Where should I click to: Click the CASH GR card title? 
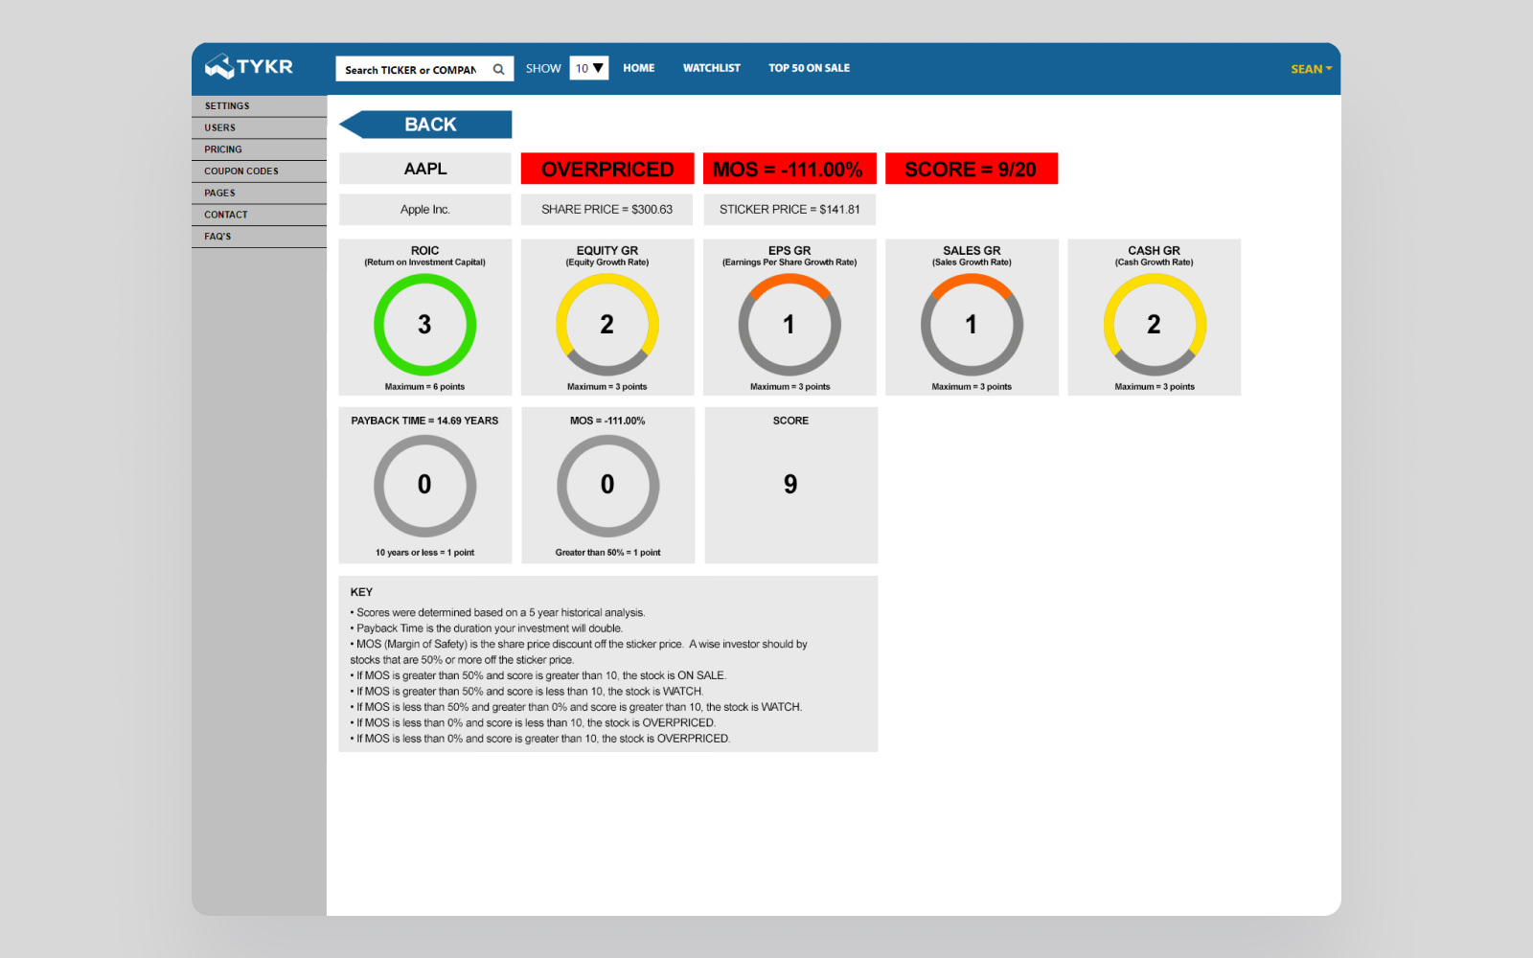click(x=1155, y=251)
